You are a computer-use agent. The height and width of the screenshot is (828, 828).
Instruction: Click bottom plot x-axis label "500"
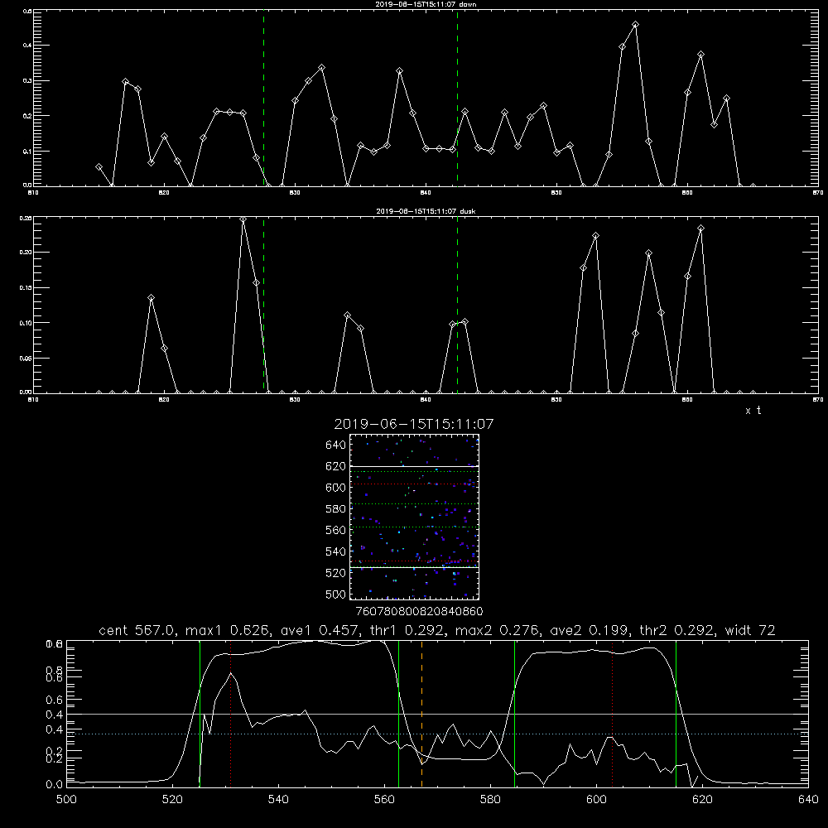[x=66, y=800]
